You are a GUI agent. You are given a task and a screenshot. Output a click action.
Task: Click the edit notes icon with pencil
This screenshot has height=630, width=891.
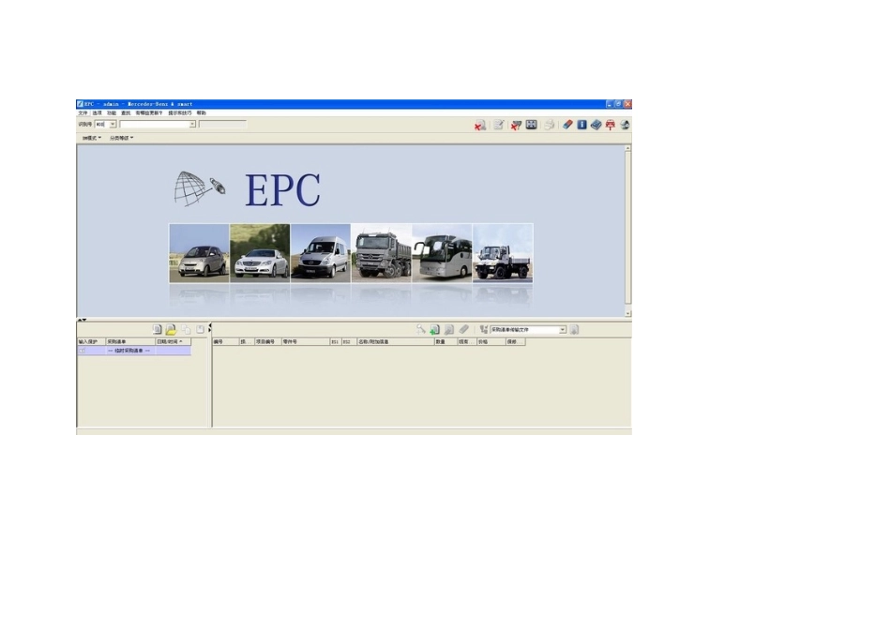(498, 125)
